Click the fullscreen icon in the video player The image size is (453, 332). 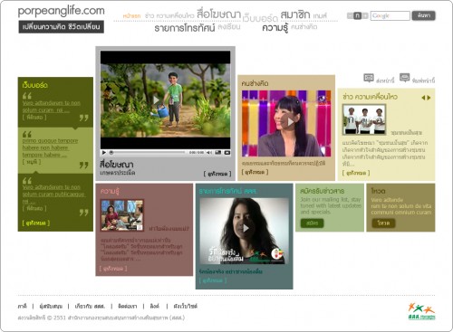click(227, 153)
